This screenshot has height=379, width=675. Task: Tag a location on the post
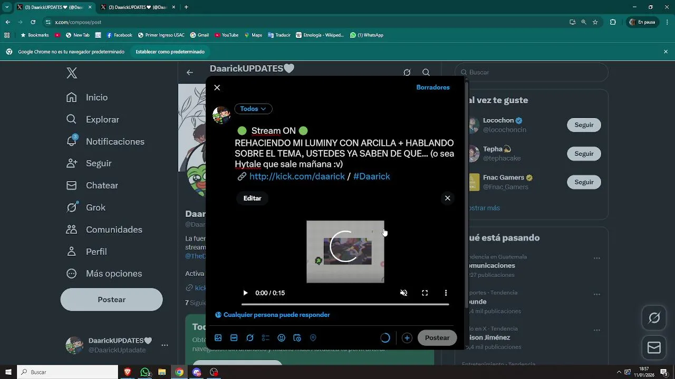click(x=313, y=338)
